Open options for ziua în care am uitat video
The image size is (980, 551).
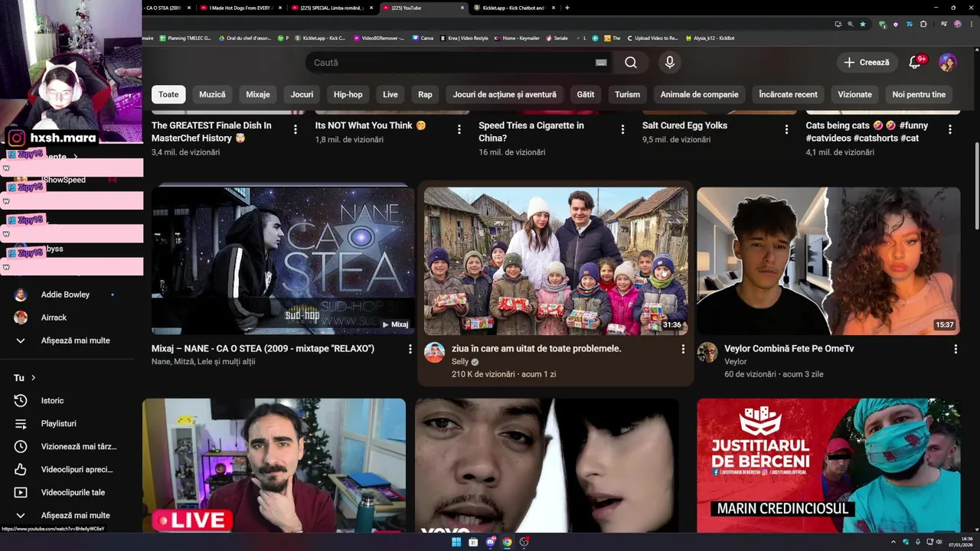tap(683, 349)
